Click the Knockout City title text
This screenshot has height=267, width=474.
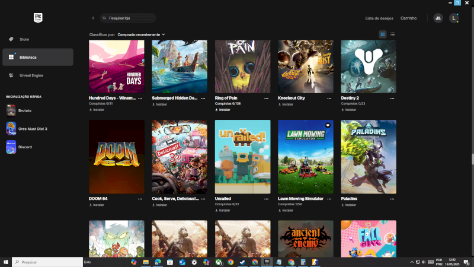(292, 98)
